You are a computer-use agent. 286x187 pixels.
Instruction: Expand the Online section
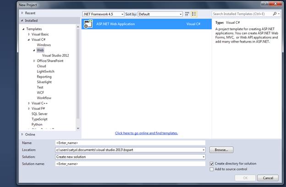(22, 134)
